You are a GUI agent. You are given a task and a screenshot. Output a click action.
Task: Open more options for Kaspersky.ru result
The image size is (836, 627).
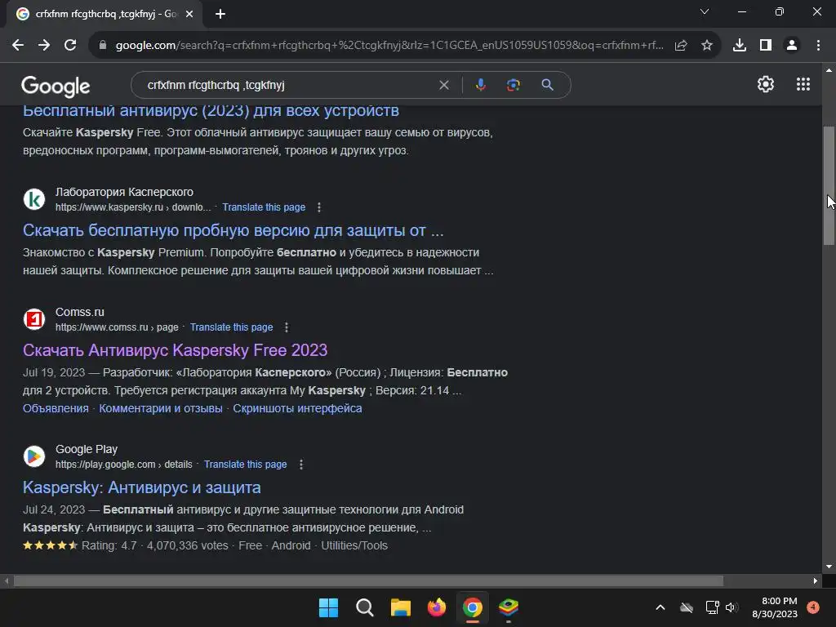coord(319,207)
